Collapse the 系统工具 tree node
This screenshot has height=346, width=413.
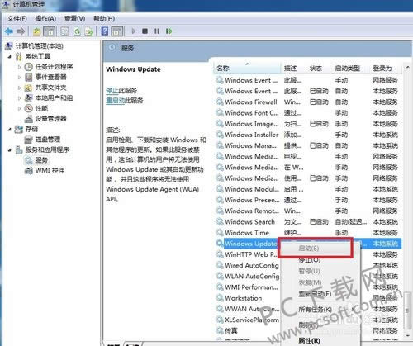[10, 57]
